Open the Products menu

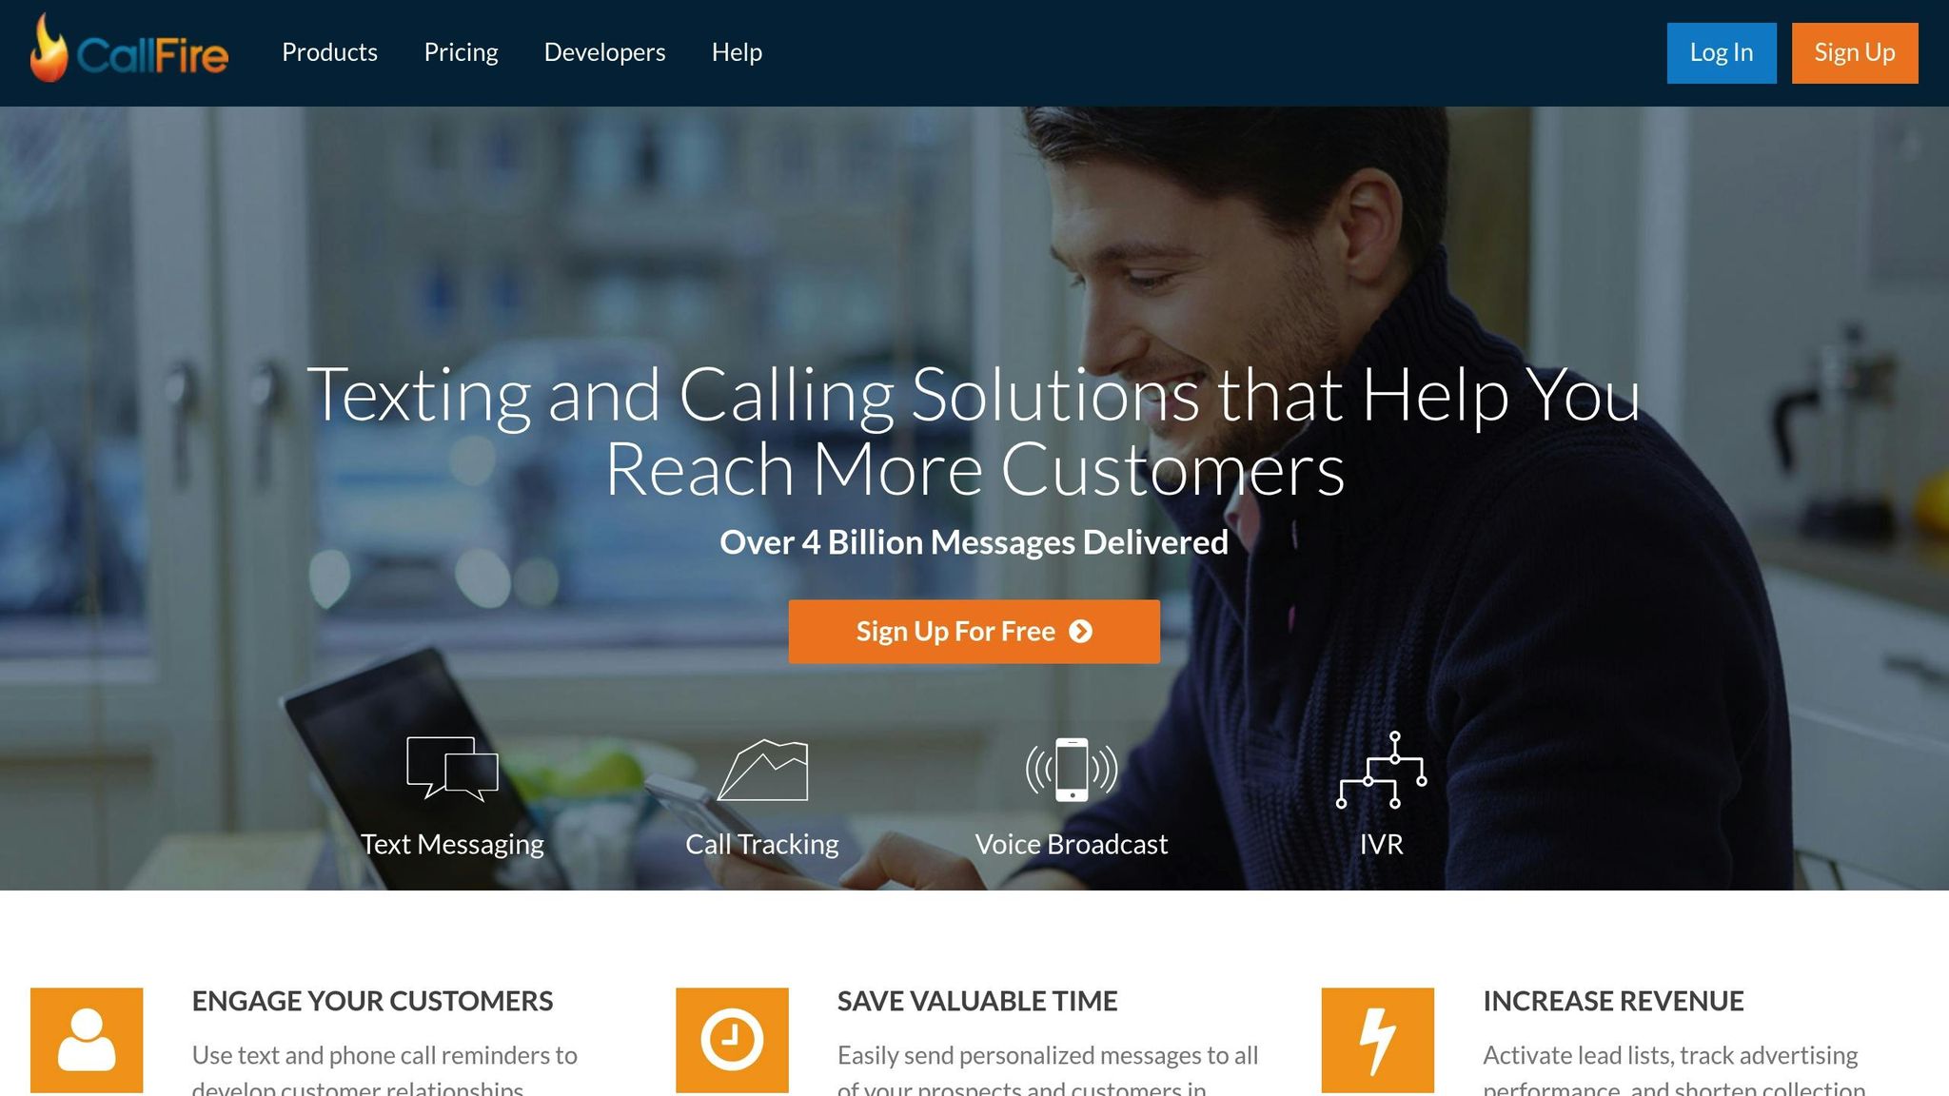pyautogui.click(x=329, y=52)
